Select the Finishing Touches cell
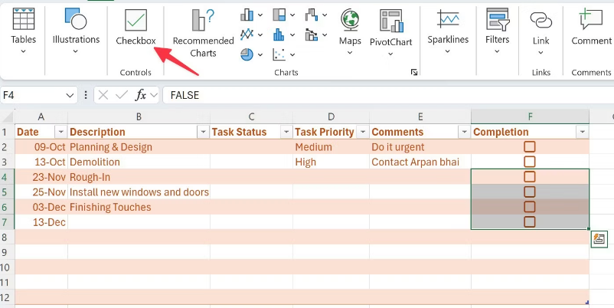Image resolution: width=614 pixels, height=308 pixels. point(139,207)
